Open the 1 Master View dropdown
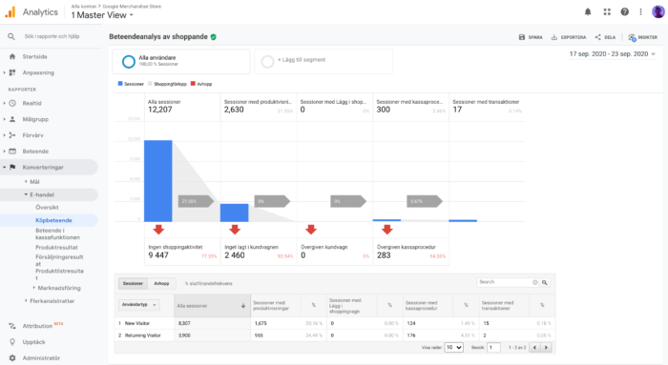 point(102,15)
